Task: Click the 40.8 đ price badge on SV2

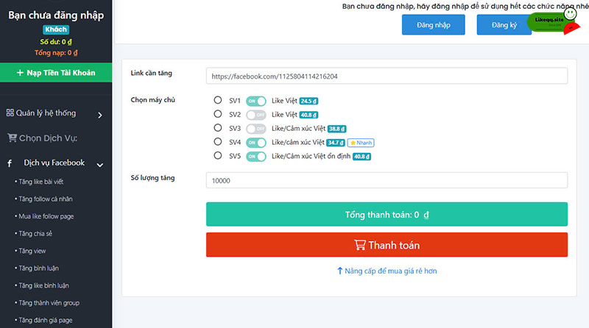Action: click(x=308, y=115)
